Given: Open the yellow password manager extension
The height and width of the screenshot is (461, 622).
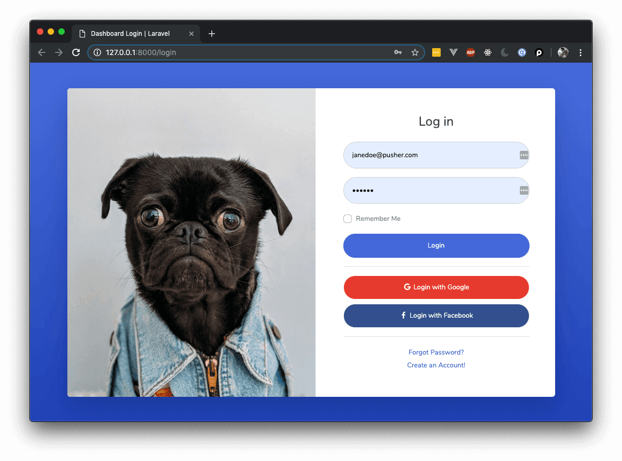Looking at the screenshot, I should [x=436, y=52].
